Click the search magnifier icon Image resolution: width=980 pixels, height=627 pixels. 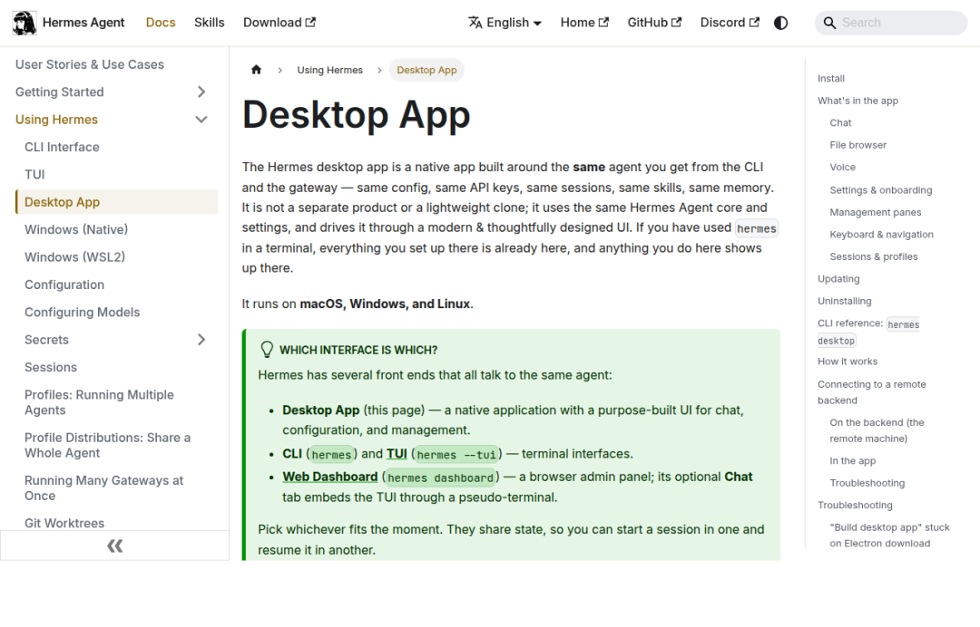(x=829, y=23)
